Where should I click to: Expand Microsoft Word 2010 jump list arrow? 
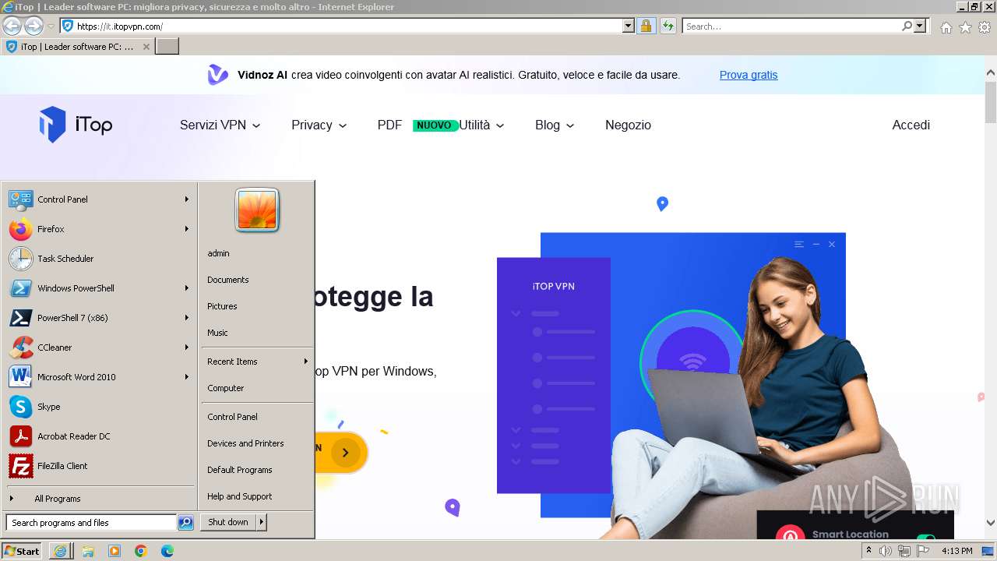click(x=187, y=377)
